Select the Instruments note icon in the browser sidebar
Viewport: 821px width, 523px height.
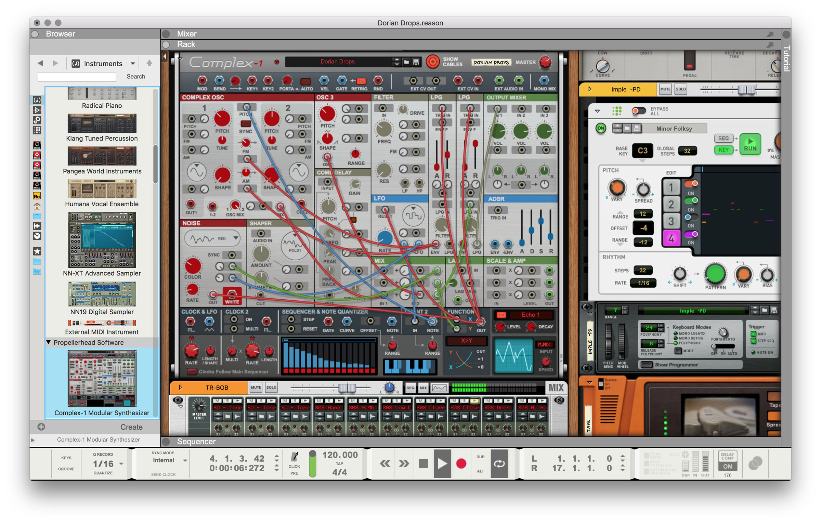pos(37,100)
